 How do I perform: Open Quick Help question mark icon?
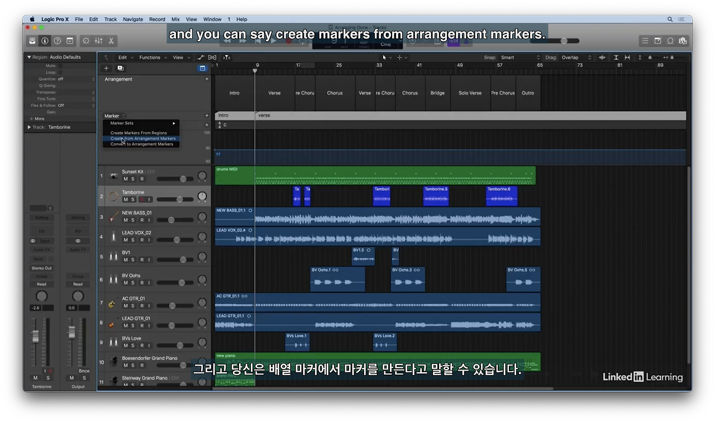(x=58, y=41)
